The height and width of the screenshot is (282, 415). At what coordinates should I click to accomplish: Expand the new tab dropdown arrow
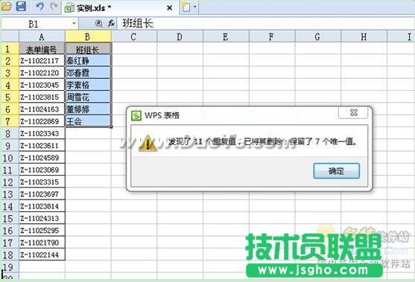[x=195, y=7]
